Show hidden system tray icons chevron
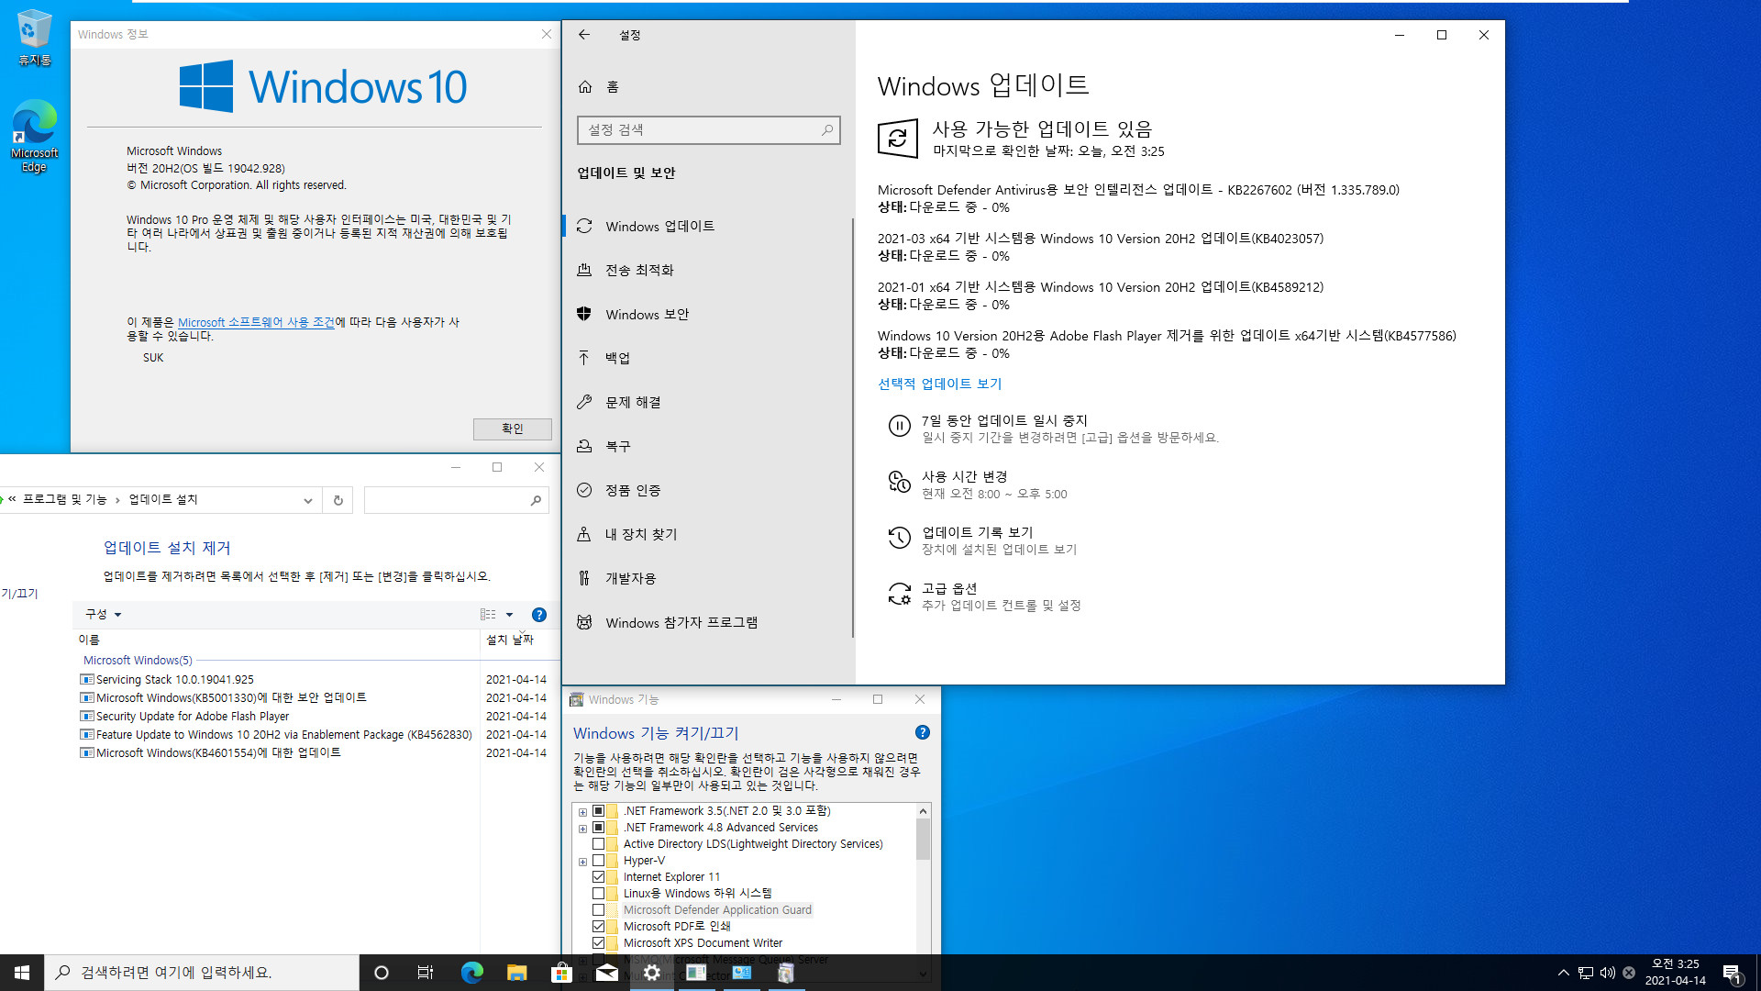1761x991 pixels. tap(1563, 973)
